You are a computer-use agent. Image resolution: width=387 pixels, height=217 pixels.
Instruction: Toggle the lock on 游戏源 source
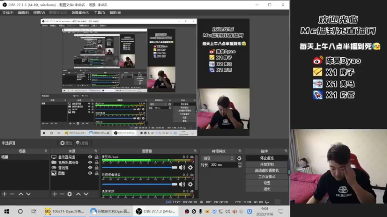[96, 168]
